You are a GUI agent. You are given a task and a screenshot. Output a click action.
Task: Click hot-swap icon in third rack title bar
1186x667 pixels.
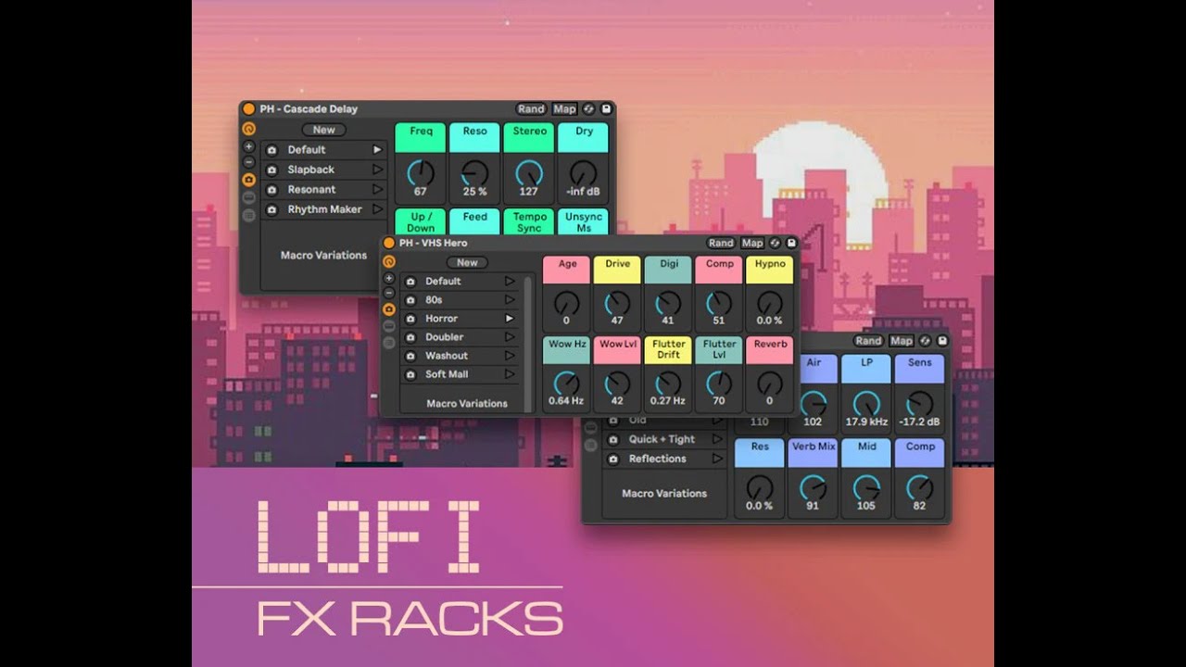click(x=926, y=341)
